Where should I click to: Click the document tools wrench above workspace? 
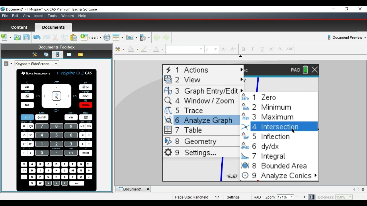118,49
